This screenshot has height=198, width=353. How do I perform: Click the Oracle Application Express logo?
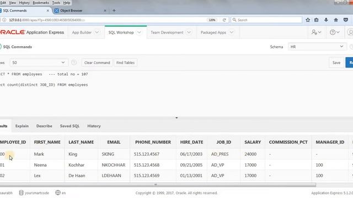coord(32,32)
